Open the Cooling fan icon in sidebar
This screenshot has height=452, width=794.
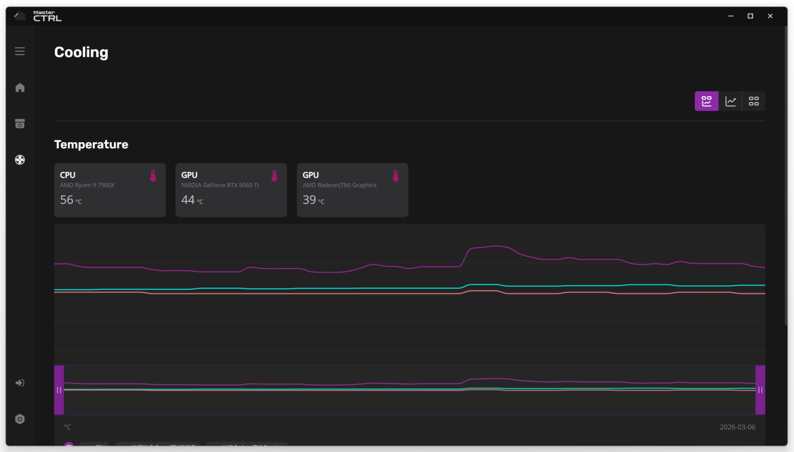point(20,160)
